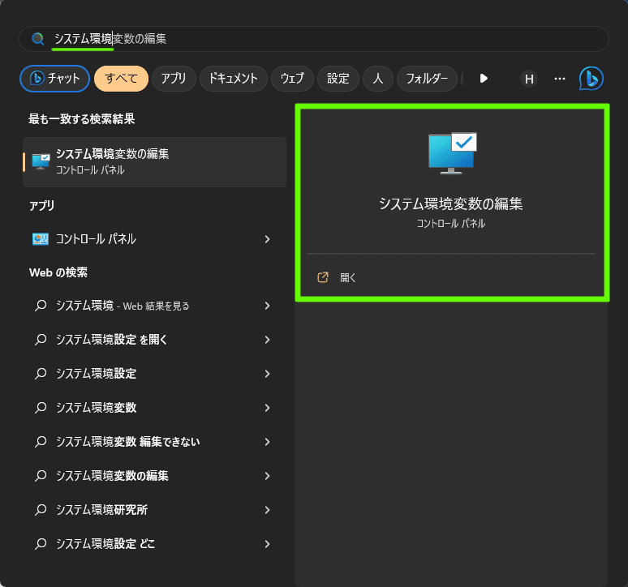Select the フォルダー filter tab
Screen dimensions: 628x587
tap(427, 79)
